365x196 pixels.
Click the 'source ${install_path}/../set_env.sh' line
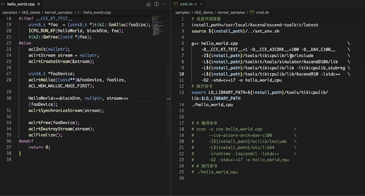[235, 31]
